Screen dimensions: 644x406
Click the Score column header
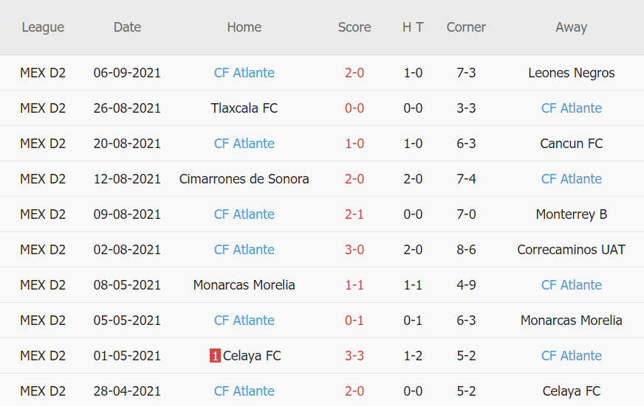click(x=354, y=27)
